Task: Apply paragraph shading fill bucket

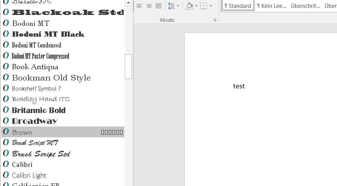Action: tap(189, 6)
